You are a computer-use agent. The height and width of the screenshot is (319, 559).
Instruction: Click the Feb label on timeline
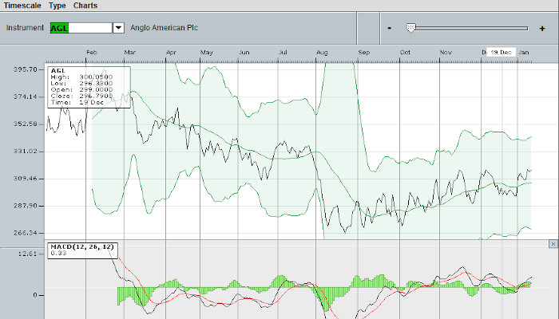(x=91, y=53)
